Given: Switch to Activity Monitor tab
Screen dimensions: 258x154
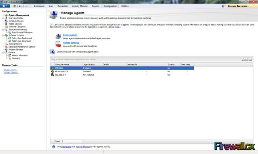Looking at the screenshot, I should tap(80, 6).
